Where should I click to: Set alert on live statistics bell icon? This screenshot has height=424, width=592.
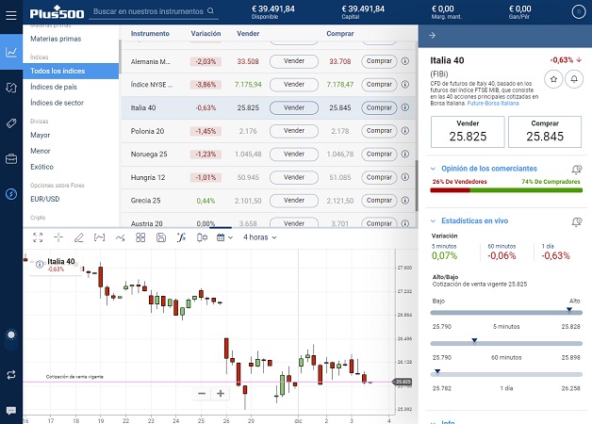click(x=577, y=221)
